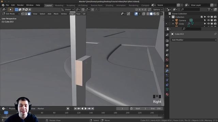Image resolution: width=218 pixels, height=122 pixels.
Task: Select material preview shading
Action: (x=154, y=14)
